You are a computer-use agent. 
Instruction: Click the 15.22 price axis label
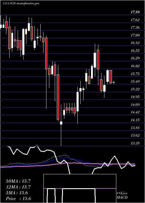tap(135, 89)
